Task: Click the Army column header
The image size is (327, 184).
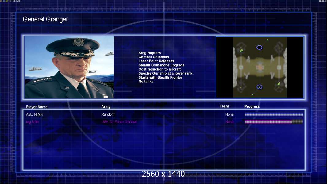Action: tap(106, 107)
